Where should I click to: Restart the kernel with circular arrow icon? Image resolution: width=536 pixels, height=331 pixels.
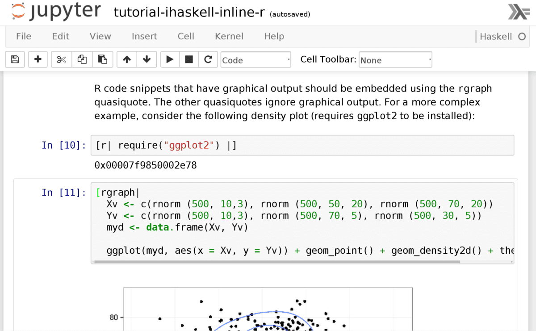(208, 59)
